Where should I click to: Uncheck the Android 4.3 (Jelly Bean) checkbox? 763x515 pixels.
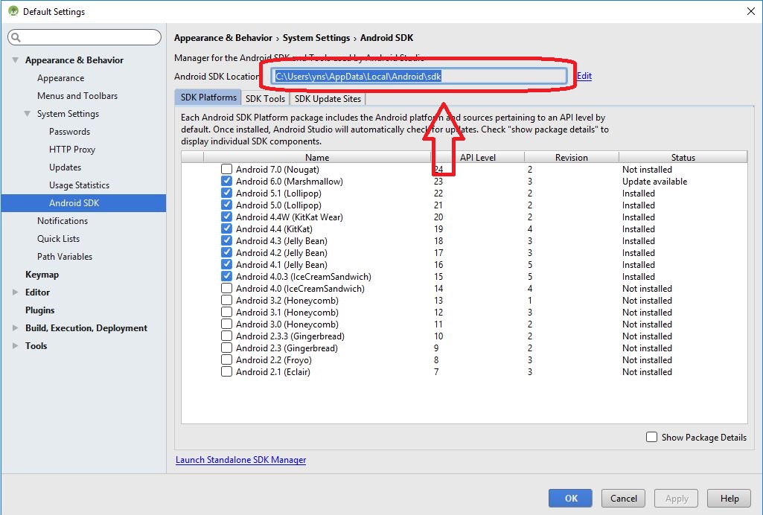point(226,240)
